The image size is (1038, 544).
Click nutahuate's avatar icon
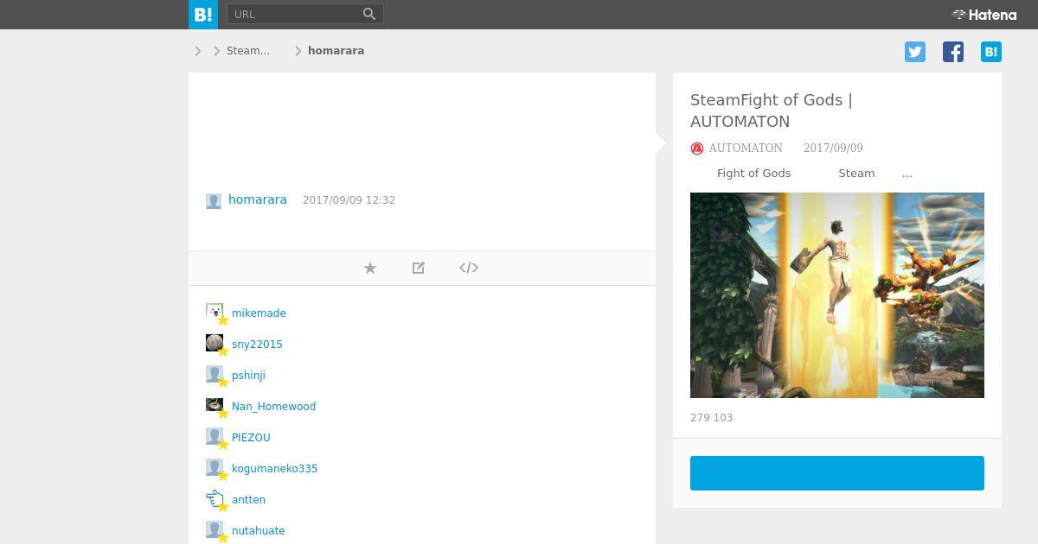(215, 529)
